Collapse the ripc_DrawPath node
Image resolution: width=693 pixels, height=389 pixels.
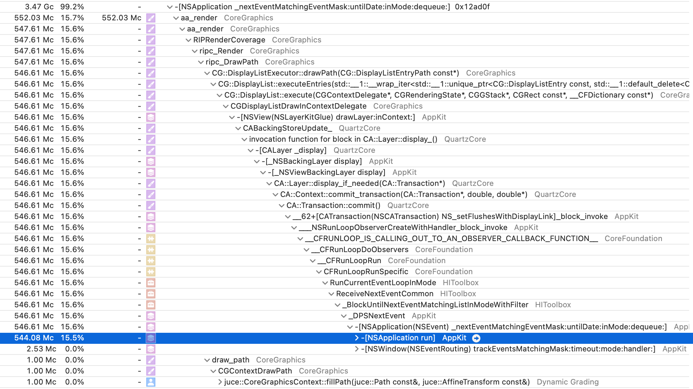coord(201,62)
